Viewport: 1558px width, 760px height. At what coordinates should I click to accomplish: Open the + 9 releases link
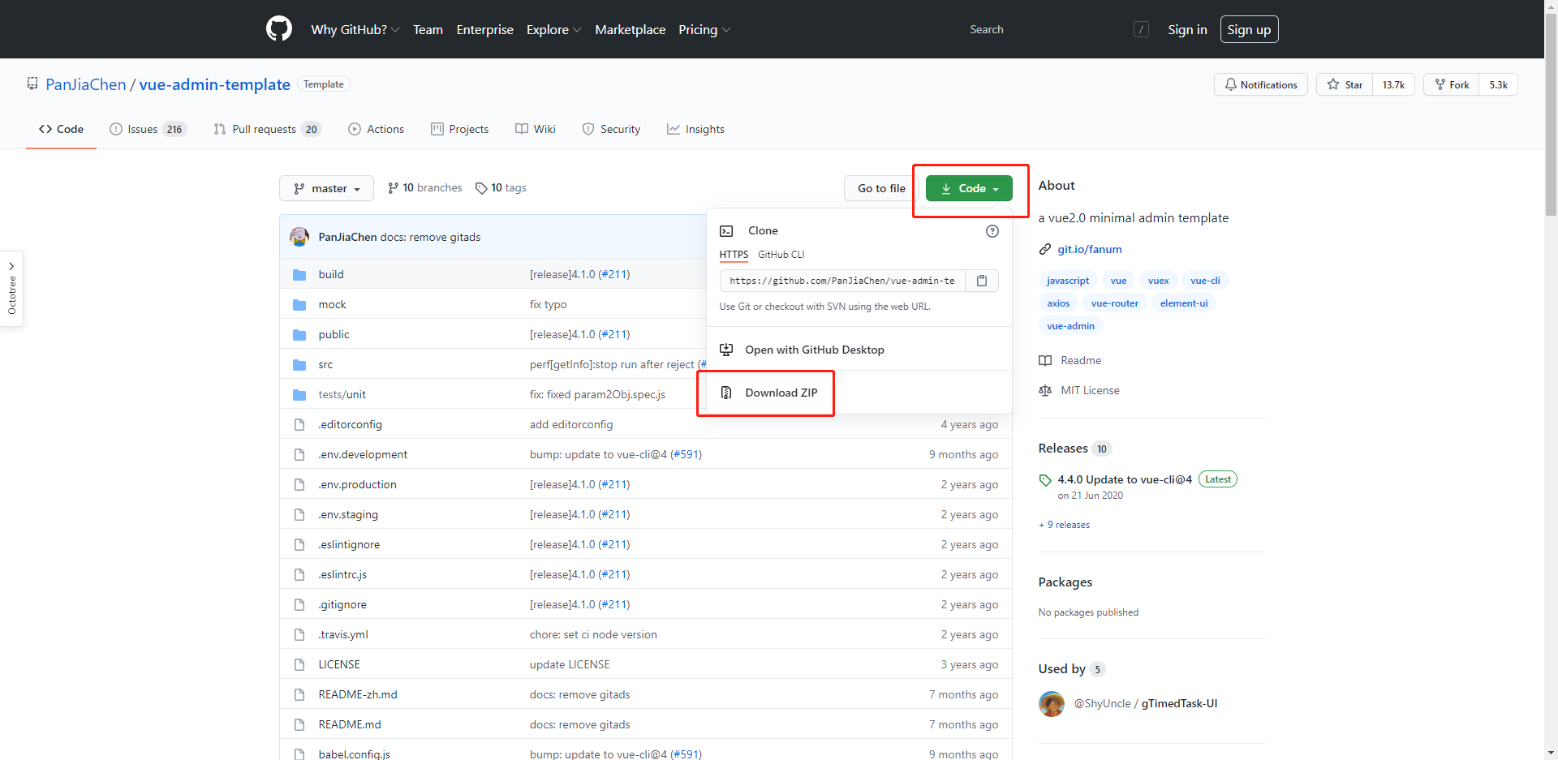pyautogui.click(x=1064, y=525)
